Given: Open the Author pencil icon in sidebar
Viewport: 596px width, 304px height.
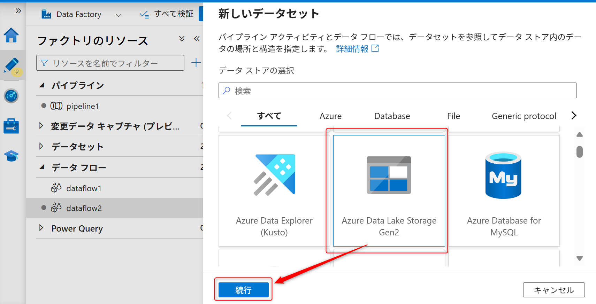Looking at the screenshot, I should point(12,66).
